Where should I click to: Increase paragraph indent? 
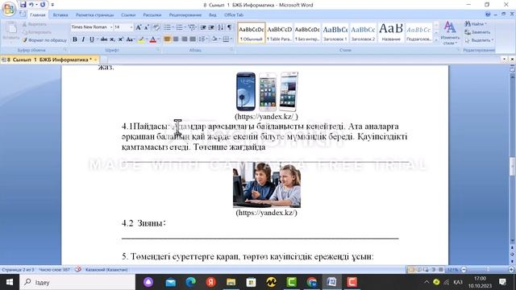click(x=211, y=27)
